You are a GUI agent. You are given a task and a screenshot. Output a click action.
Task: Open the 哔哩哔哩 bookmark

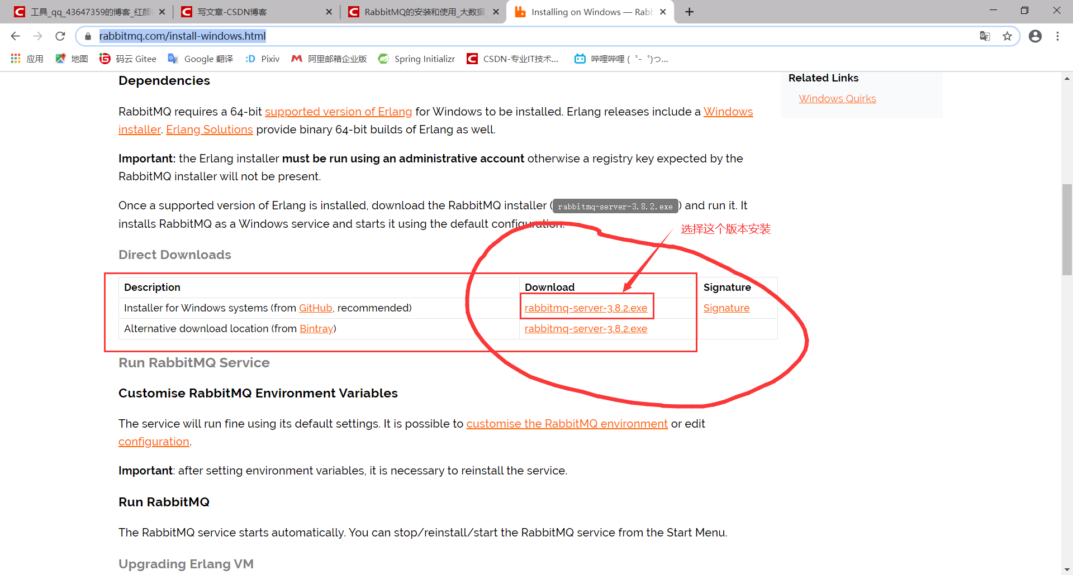click(621, 59)
